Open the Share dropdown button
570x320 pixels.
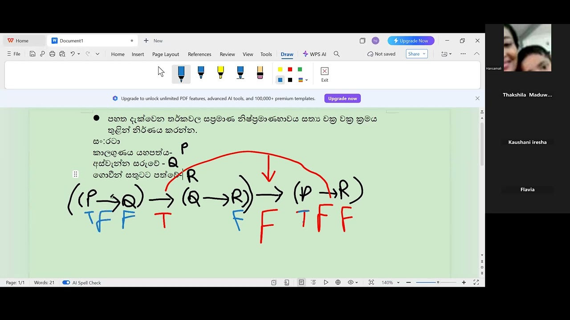coord(417,54)
